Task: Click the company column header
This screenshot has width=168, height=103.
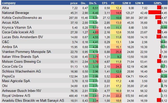Action: [x=9, y=3]
